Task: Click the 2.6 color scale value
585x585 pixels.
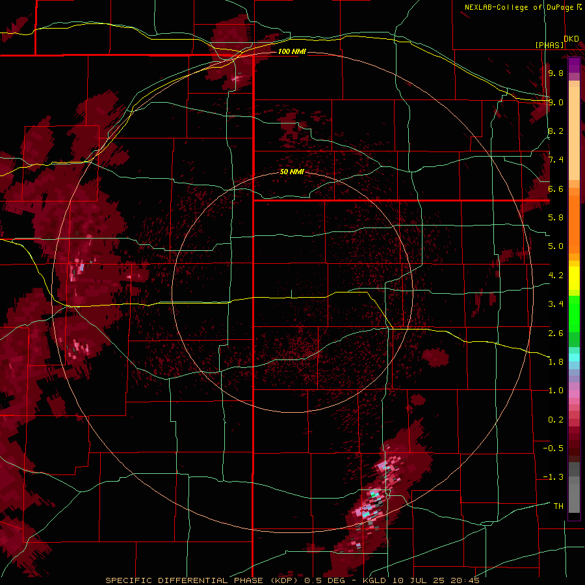Action: click(556, 333)
